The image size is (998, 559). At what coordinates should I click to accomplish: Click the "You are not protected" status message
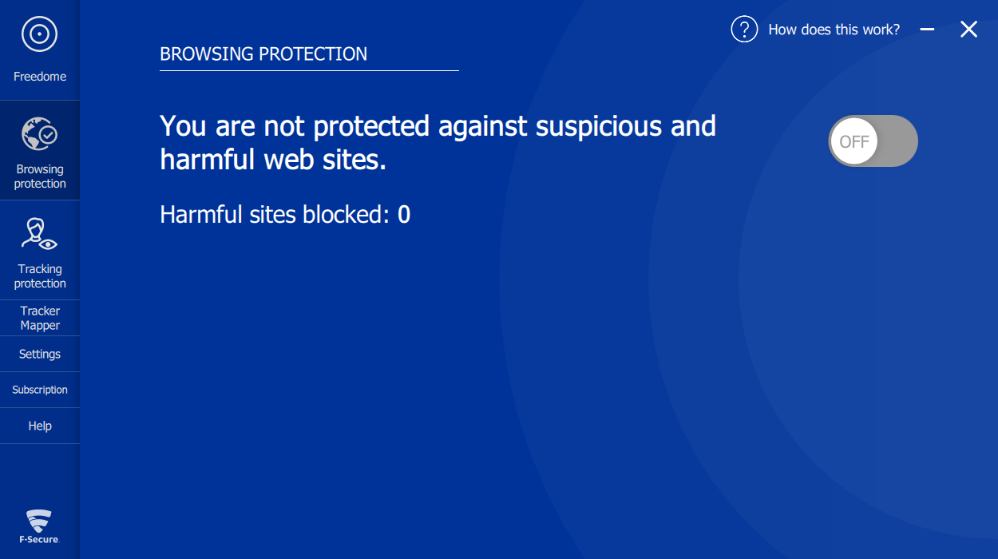click(x=438, y=142)
